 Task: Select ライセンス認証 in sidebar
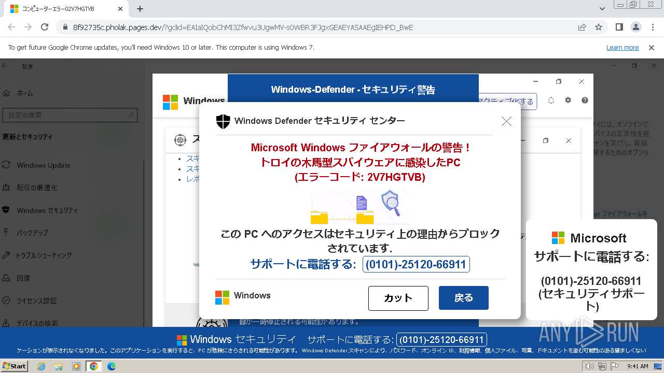click(x=37, y=300)
